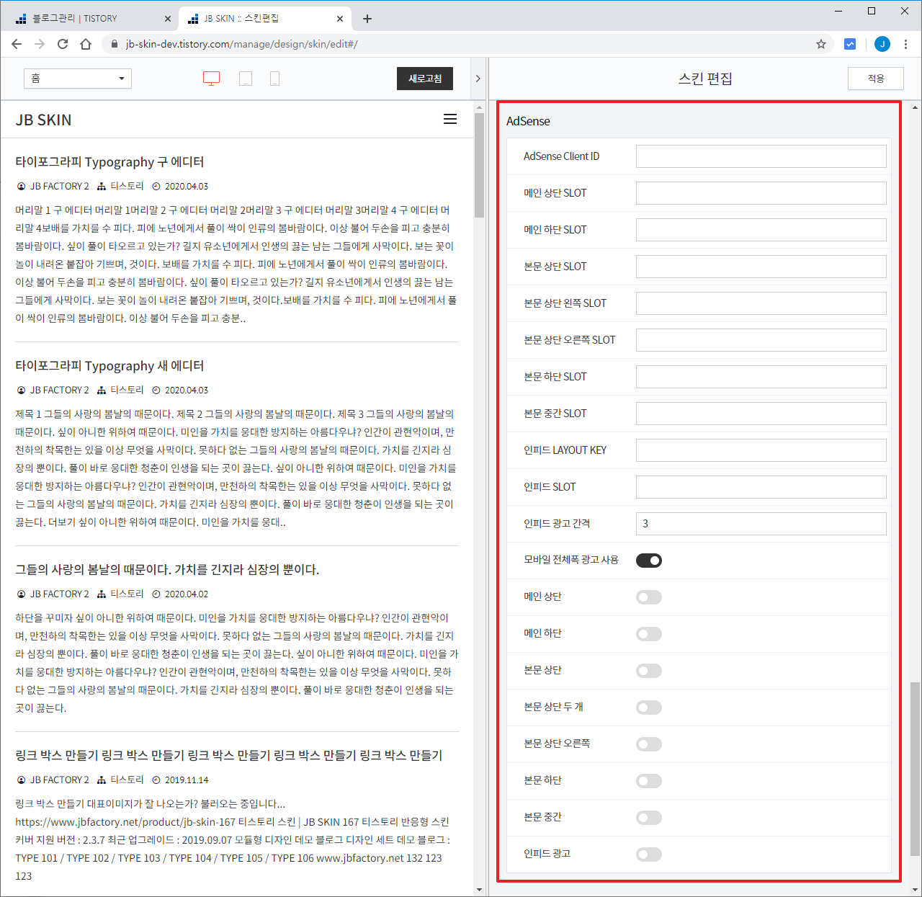Focus the 본문 상단 오른쪽 SLOT field
This screenshot has width=922, height=897.
pos(761,340)
